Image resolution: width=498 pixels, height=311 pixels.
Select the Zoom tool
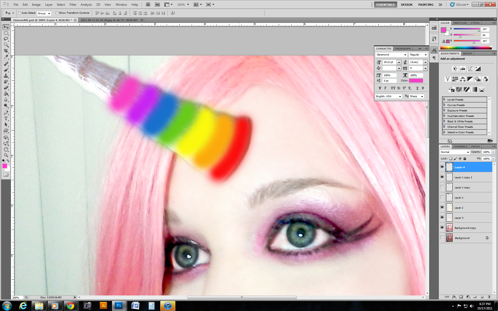click(x=6, y=155)
